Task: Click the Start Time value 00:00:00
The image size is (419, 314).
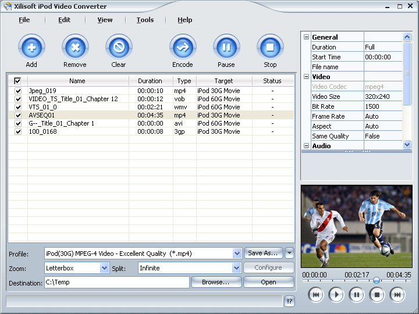Action: [x=383, y=57]
